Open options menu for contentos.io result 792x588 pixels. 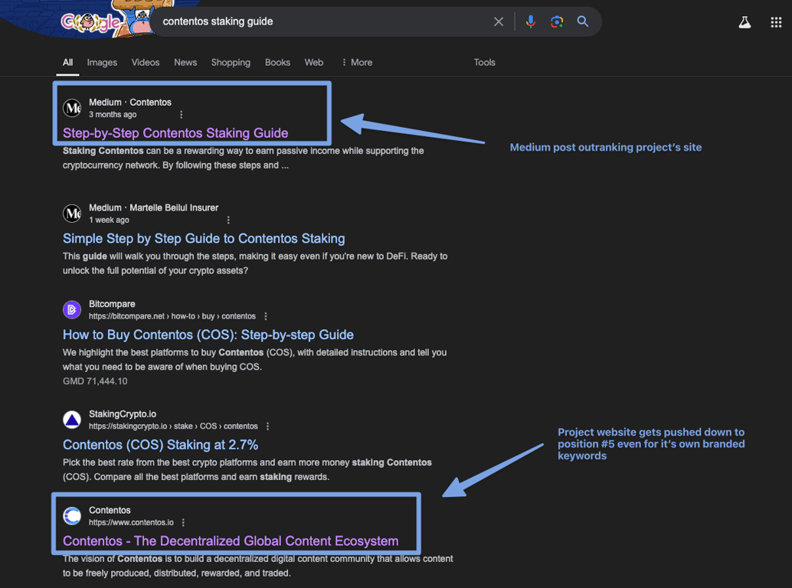point(183,523)
